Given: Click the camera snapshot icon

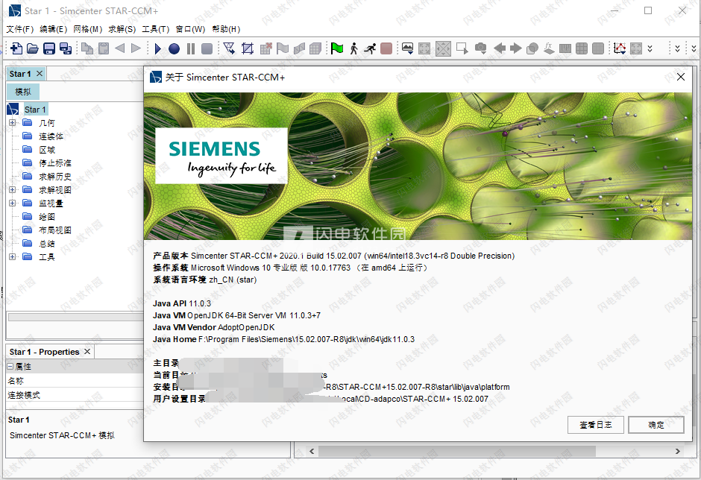Looking at the screenshot, I should point(480,48).
